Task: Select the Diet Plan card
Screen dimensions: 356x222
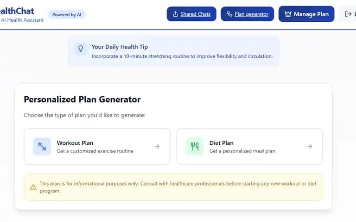Action: (x=249, y=147)
